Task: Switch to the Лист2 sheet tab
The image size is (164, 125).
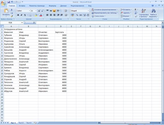Action: [21, 123]
